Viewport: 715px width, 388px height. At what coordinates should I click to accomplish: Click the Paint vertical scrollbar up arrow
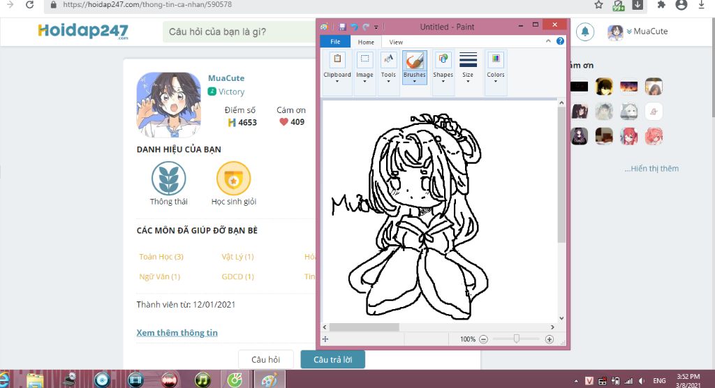coord(561,103)
